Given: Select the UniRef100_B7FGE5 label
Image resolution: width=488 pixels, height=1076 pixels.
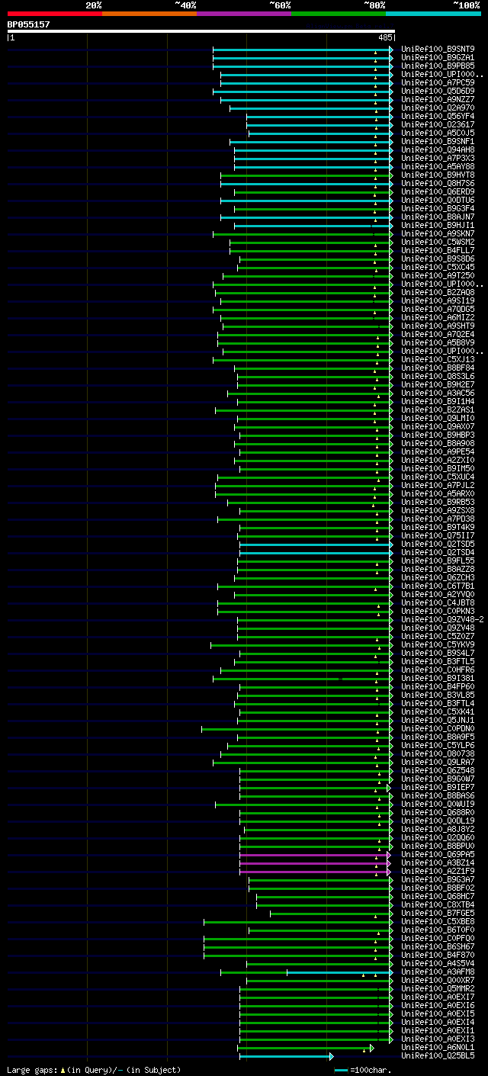Looking at the screenshot, I should pos(438,914).
